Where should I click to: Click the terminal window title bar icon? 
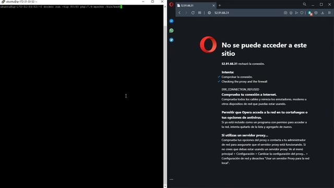pyautogui.click(x=3, y=2)
